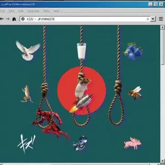Minimize the browser window

coord(150,4)
